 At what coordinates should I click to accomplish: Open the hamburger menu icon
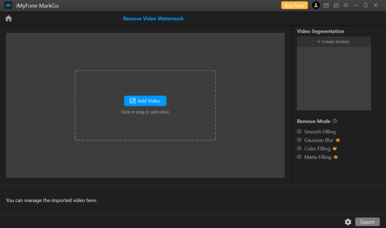(346, 5)
